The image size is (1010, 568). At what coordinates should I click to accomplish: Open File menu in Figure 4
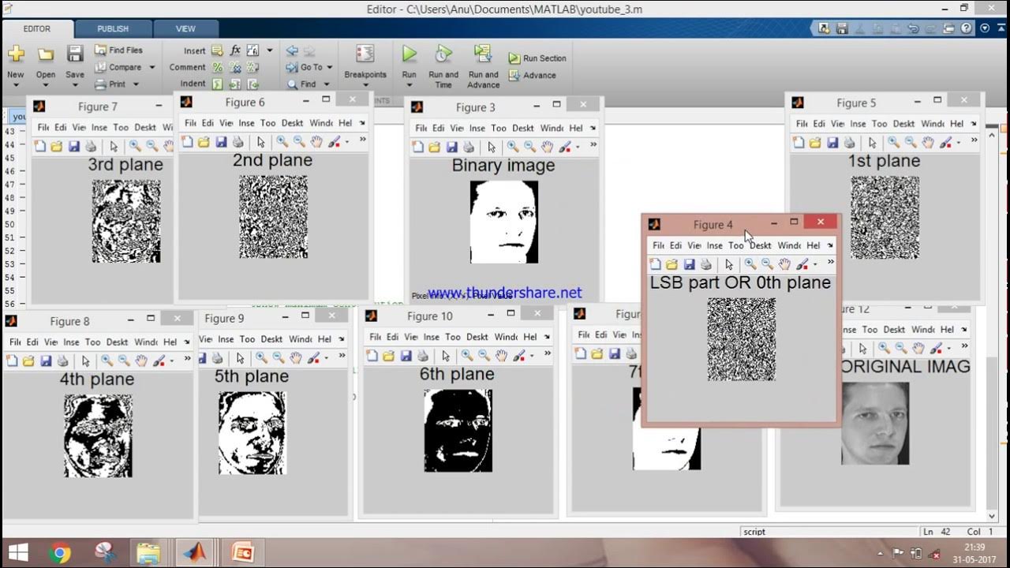point(658,245)
